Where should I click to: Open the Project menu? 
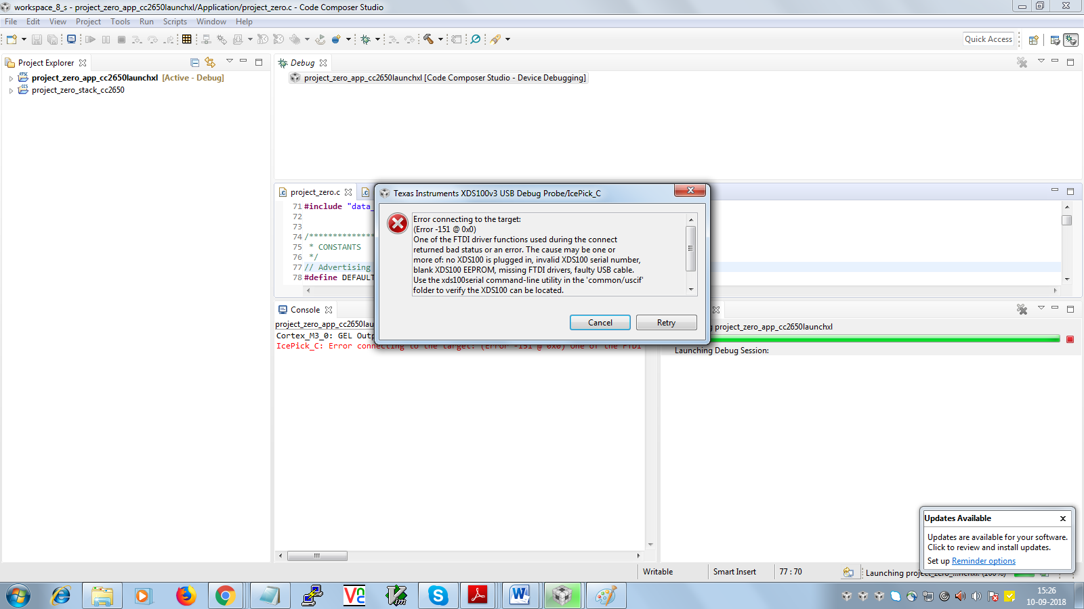[88, 22]
